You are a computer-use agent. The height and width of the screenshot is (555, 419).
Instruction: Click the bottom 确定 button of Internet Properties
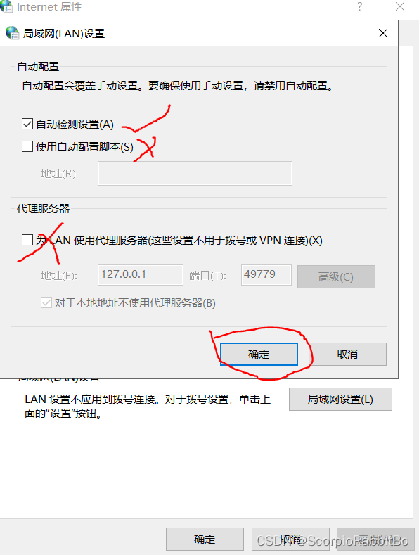(205, 539)
